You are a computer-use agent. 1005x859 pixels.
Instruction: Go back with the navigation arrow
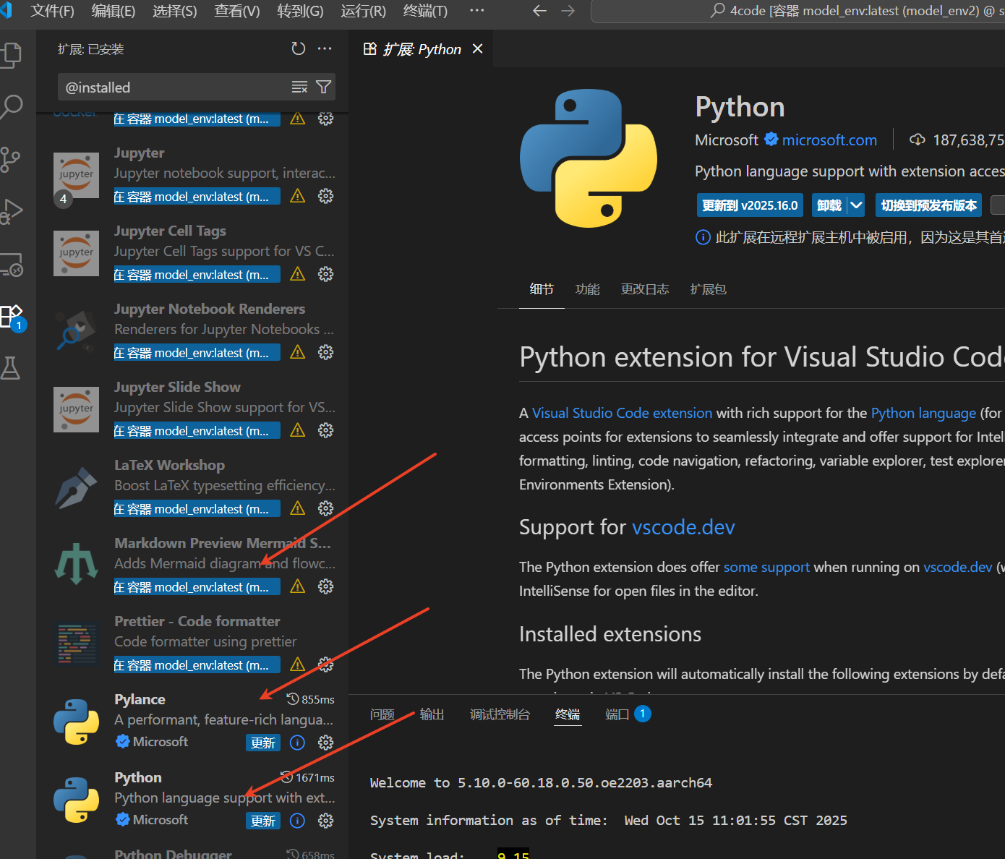tap(539, 11)
